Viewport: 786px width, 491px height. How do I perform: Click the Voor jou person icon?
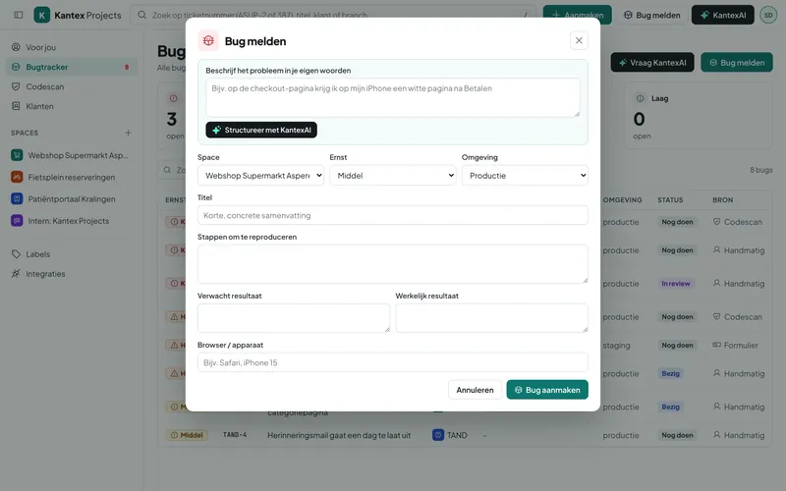coord(16,47)
